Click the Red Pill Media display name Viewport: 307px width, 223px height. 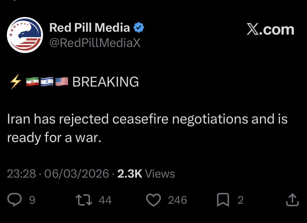pos(89,28)
